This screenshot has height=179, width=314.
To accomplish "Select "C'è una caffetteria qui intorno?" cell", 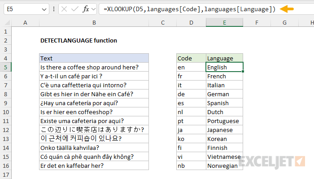I will 94,85.
